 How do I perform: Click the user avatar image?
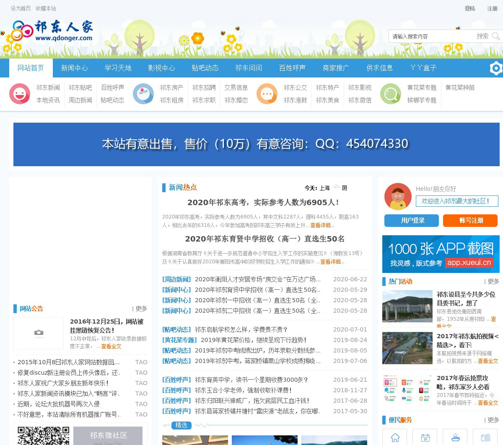coord(398,196)
